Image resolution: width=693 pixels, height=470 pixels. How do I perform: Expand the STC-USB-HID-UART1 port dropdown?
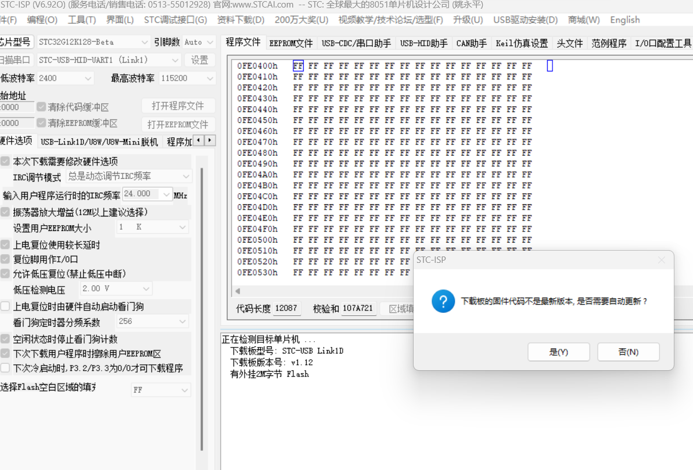click(x=175, y=60)
